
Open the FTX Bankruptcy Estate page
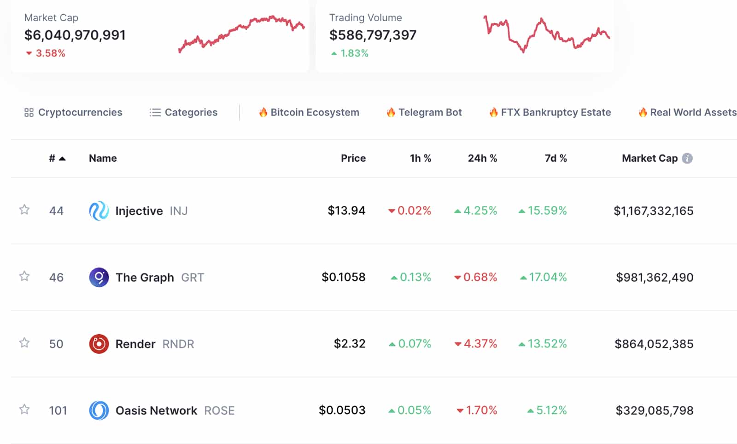(556, 112)
